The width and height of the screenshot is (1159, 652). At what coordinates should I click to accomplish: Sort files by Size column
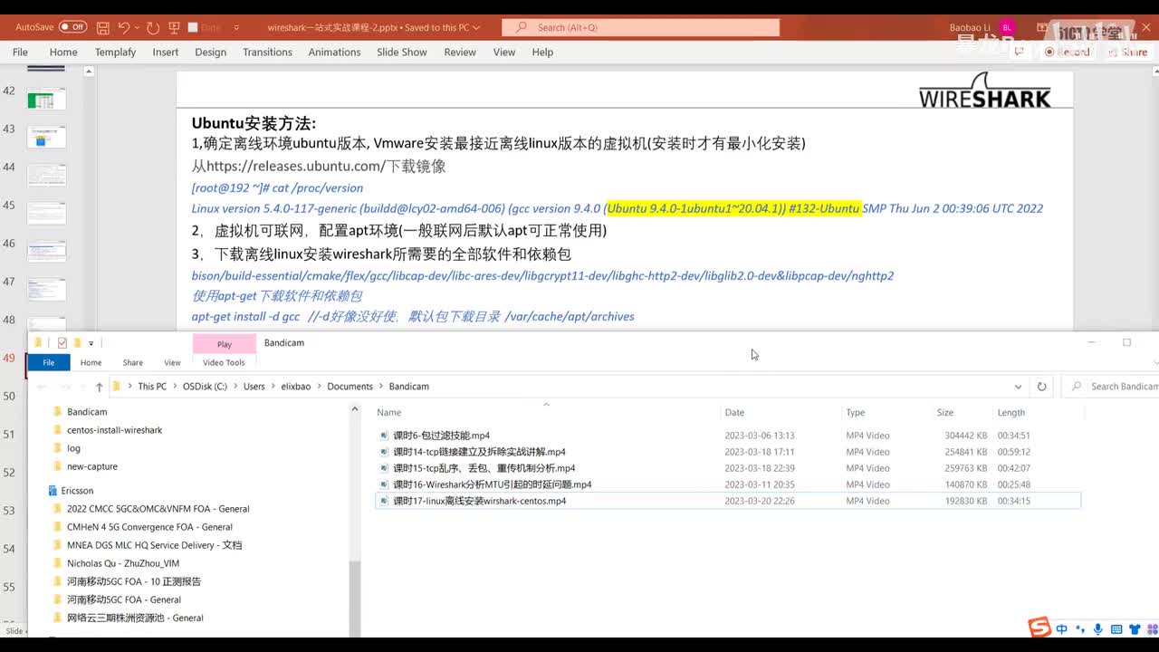coord(944,412)
